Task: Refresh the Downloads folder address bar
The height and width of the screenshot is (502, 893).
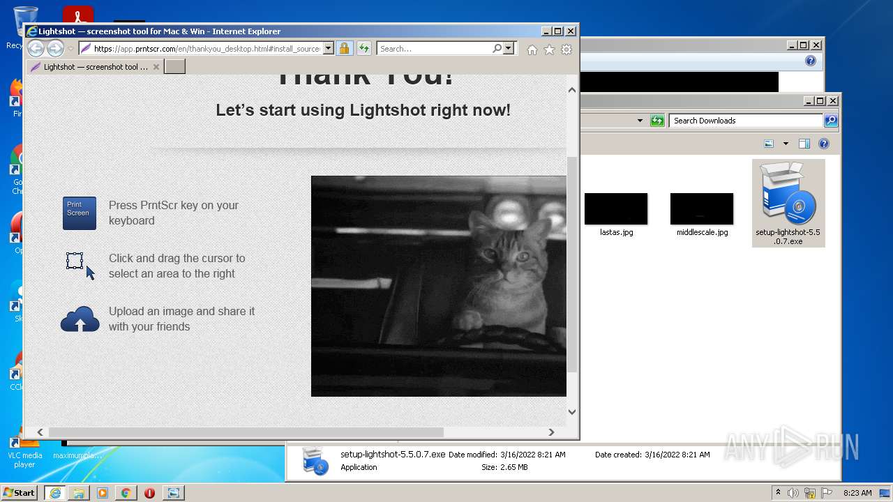Action: [x=657, y=121]
